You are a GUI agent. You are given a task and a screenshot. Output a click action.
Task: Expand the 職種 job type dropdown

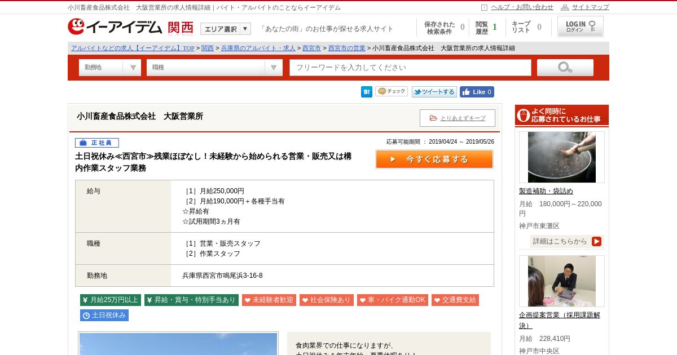(x=214, y=68)
